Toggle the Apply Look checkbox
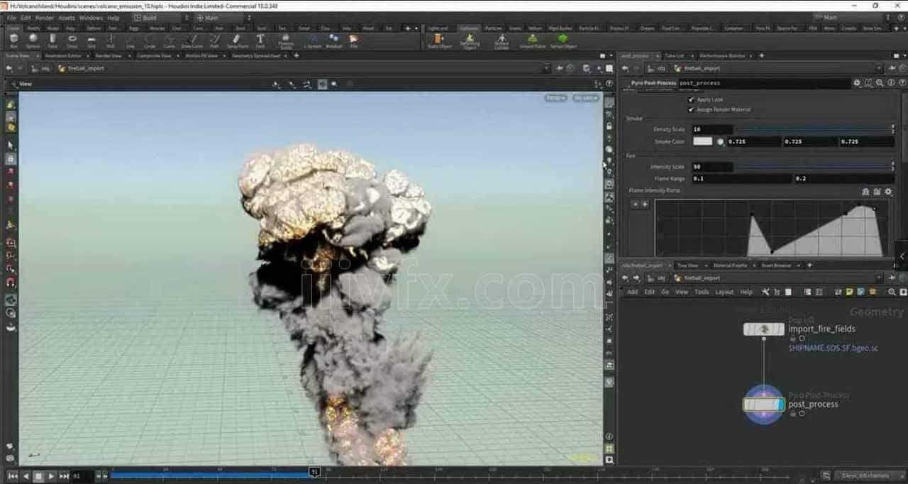The image size is (908, 484). point(691,99)
